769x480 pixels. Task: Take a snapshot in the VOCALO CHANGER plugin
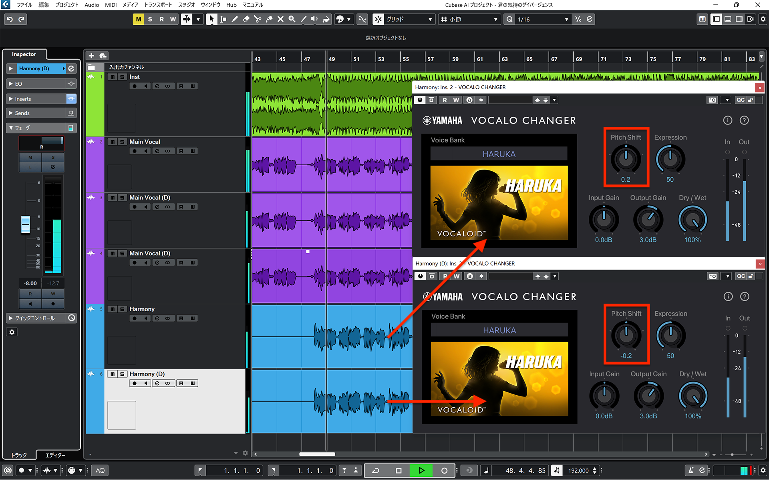pyautogui.click(x=713, y=100)
